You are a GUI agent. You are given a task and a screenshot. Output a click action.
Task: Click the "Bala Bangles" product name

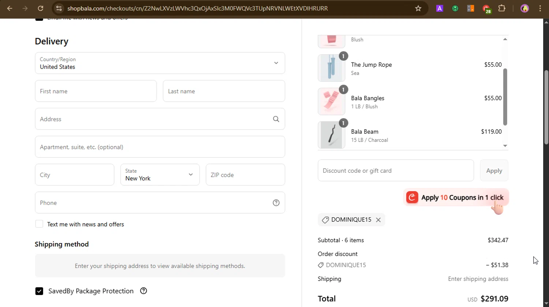pyautogui.click(x=368, y=98)
